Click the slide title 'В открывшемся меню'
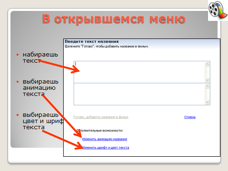The height and width of the screenshot is (171, 228). pos(114,19)
